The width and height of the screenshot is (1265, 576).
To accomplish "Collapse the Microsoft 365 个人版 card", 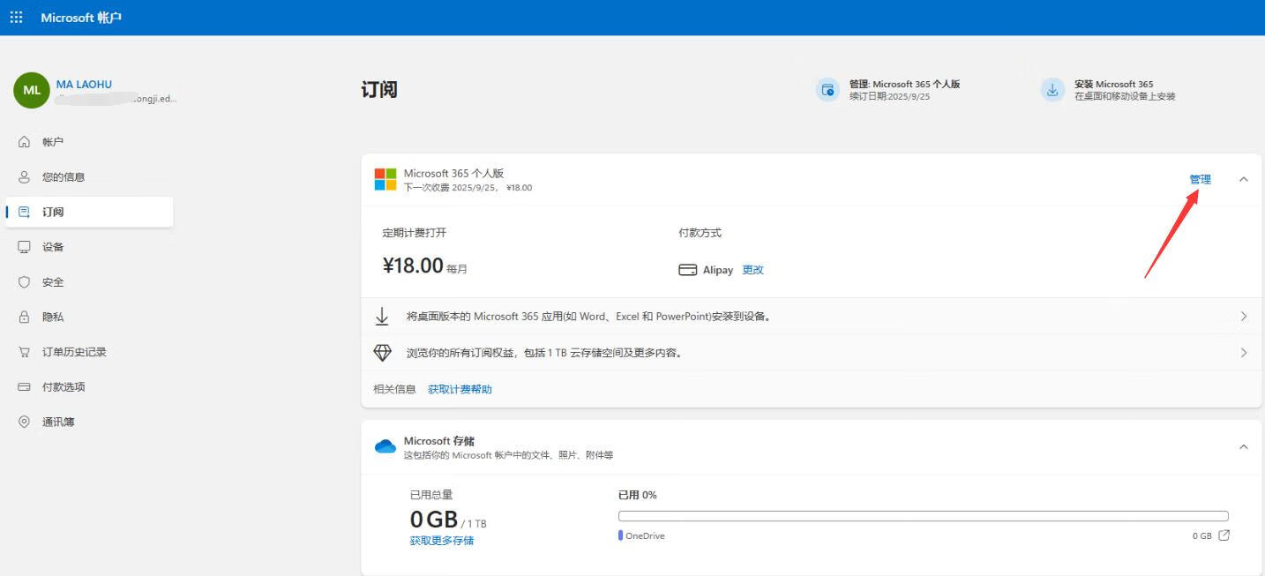I will [x=1244, y=179].
